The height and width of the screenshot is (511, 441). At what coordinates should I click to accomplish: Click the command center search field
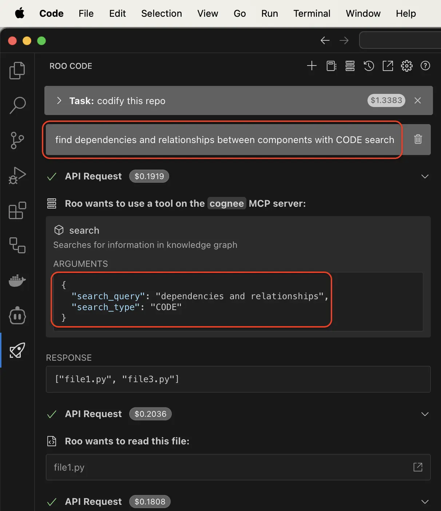point(400,40)
